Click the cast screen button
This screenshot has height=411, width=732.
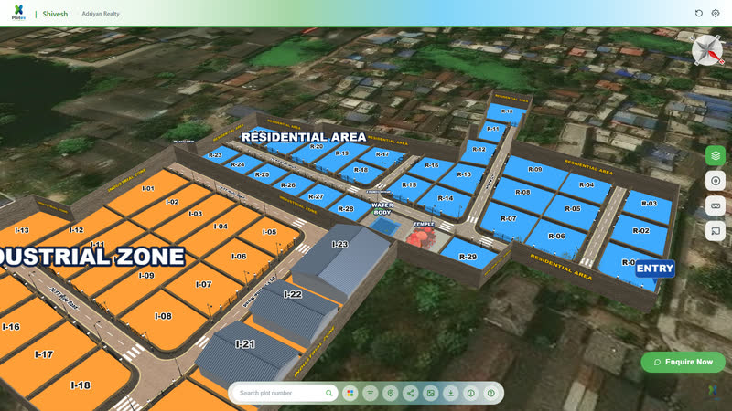[x=716, y=231]
